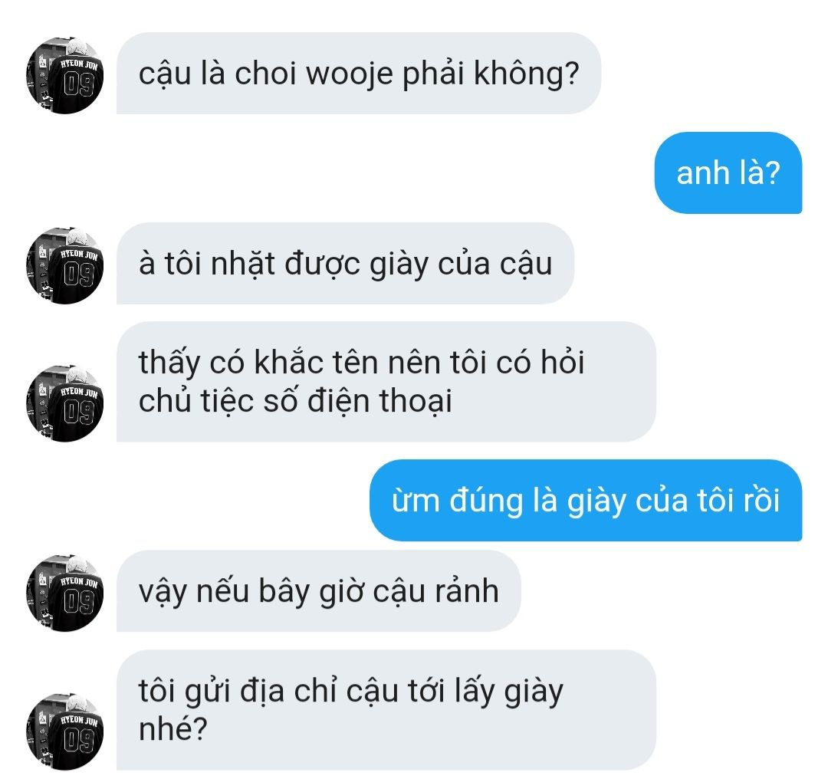Click the word 'nhé?' in the last message
The width and height of the screenshot is (828, 779).
(172, 729)
